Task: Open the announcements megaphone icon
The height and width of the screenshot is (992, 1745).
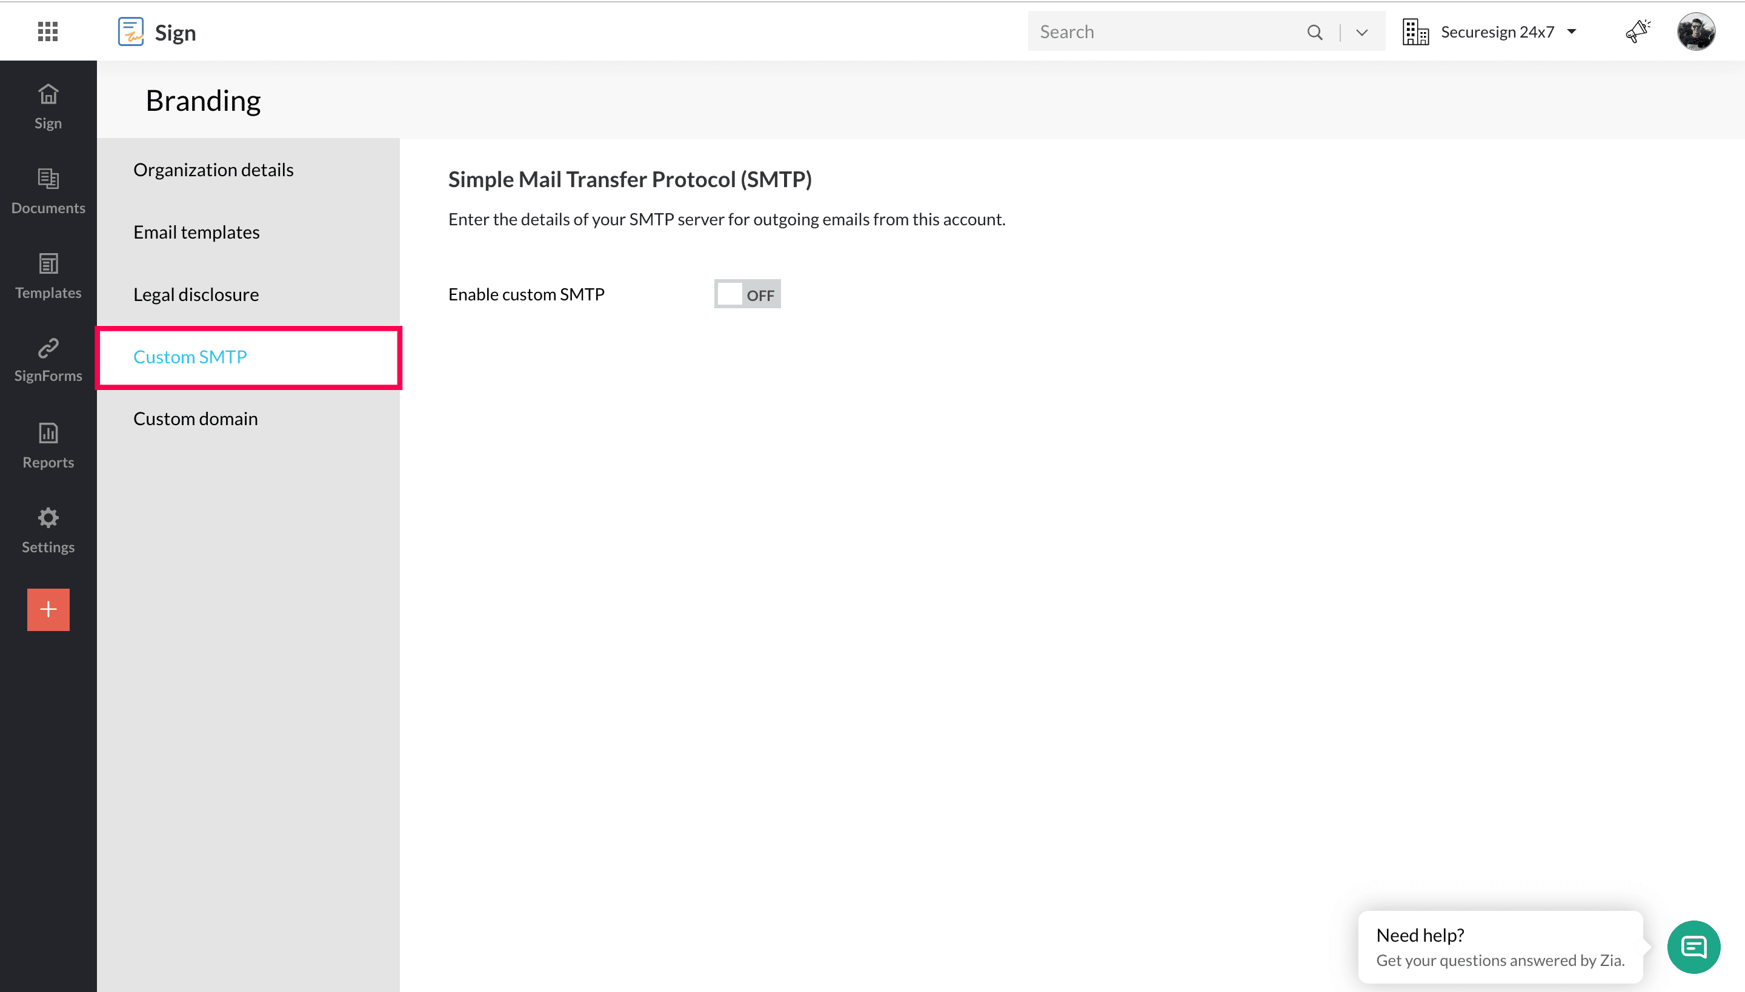Action: [x=1637, y=31]
